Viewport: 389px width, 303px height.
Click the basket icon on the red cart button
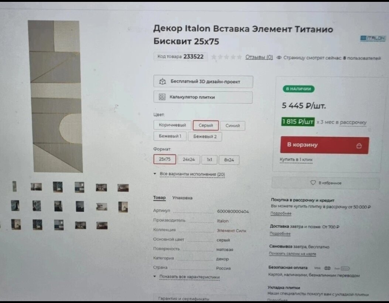359,146
